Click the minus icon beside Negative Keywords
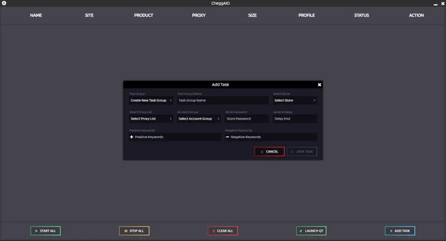The width and height of the screenshot is (446, 241). pyautogui.click(x=228, y=137)
